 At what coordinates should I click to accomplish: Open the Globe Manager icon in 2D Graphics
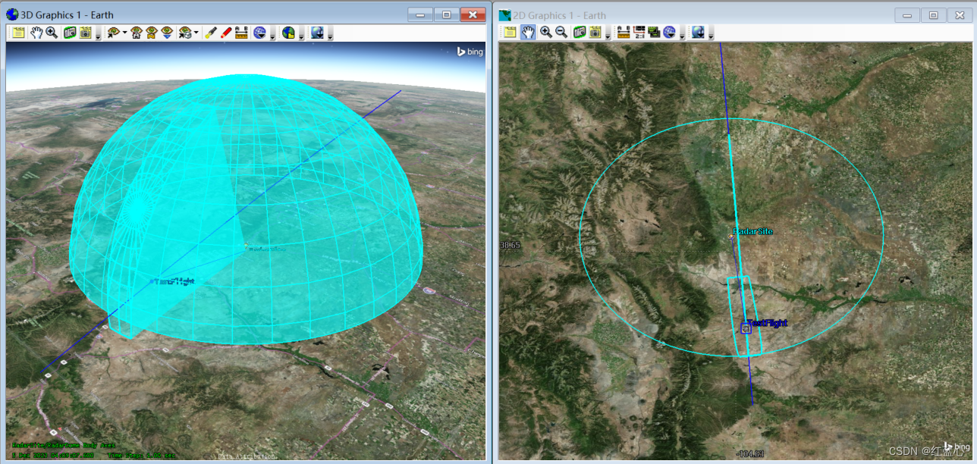click(x=669, y=32)
